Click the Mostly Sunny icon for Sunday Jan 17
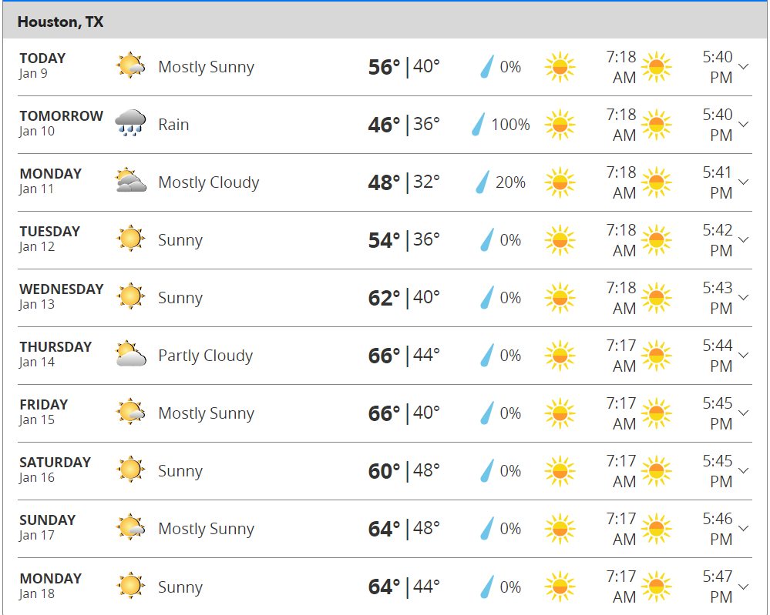Viewport: 770px width, 615px height. coord(130,529)
